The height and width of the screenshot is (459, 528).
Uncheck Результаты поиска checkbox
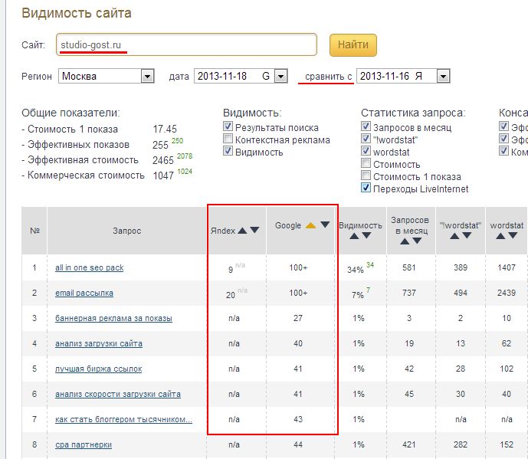228,127
